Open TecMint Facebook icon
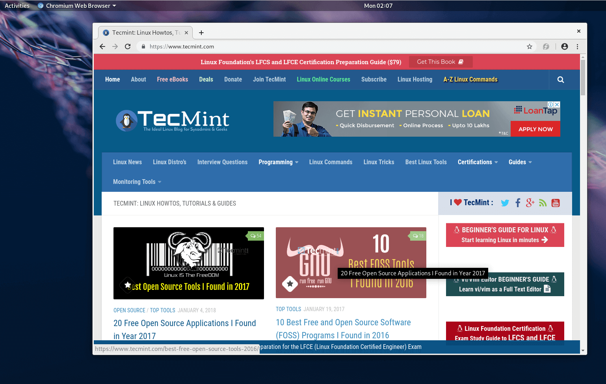The width and height of the screenshot is (606, 384). pyautogui.click(x=518, y=203)
